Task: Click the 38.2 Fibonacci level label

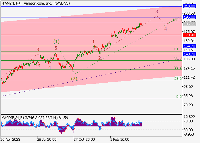Action: (x=178, y=67)
